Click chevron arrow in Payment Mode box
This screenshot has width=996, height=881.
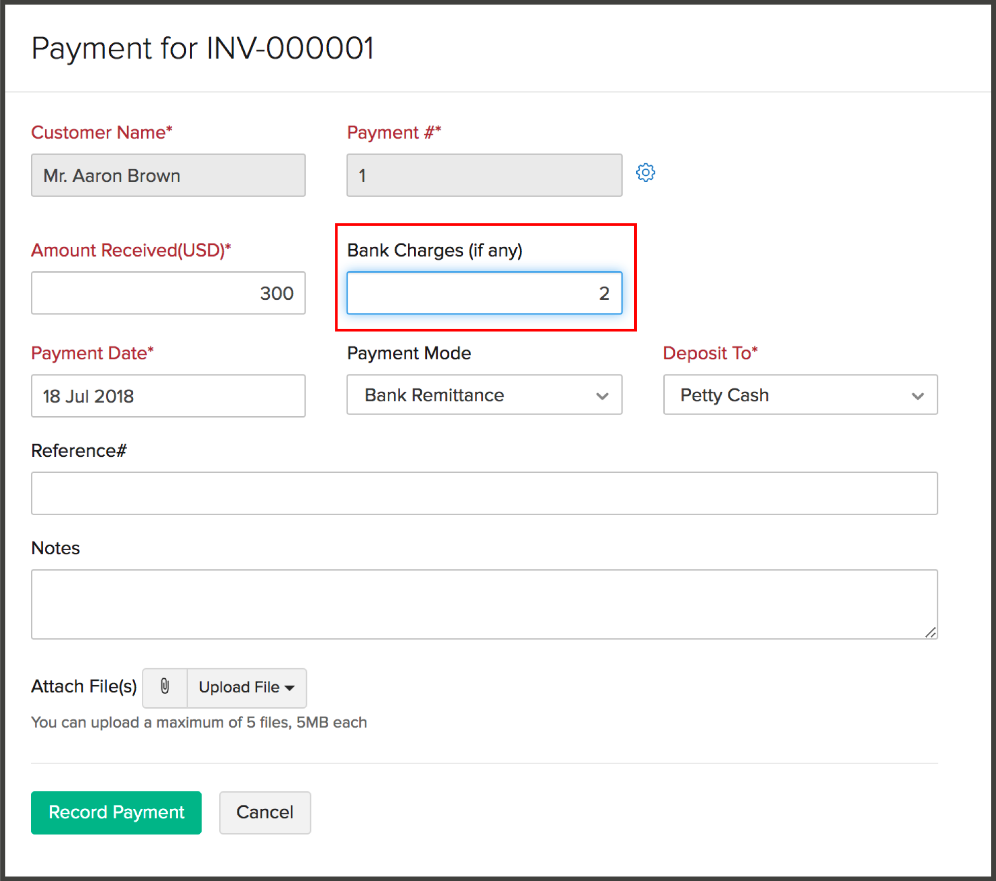point(602,396)
